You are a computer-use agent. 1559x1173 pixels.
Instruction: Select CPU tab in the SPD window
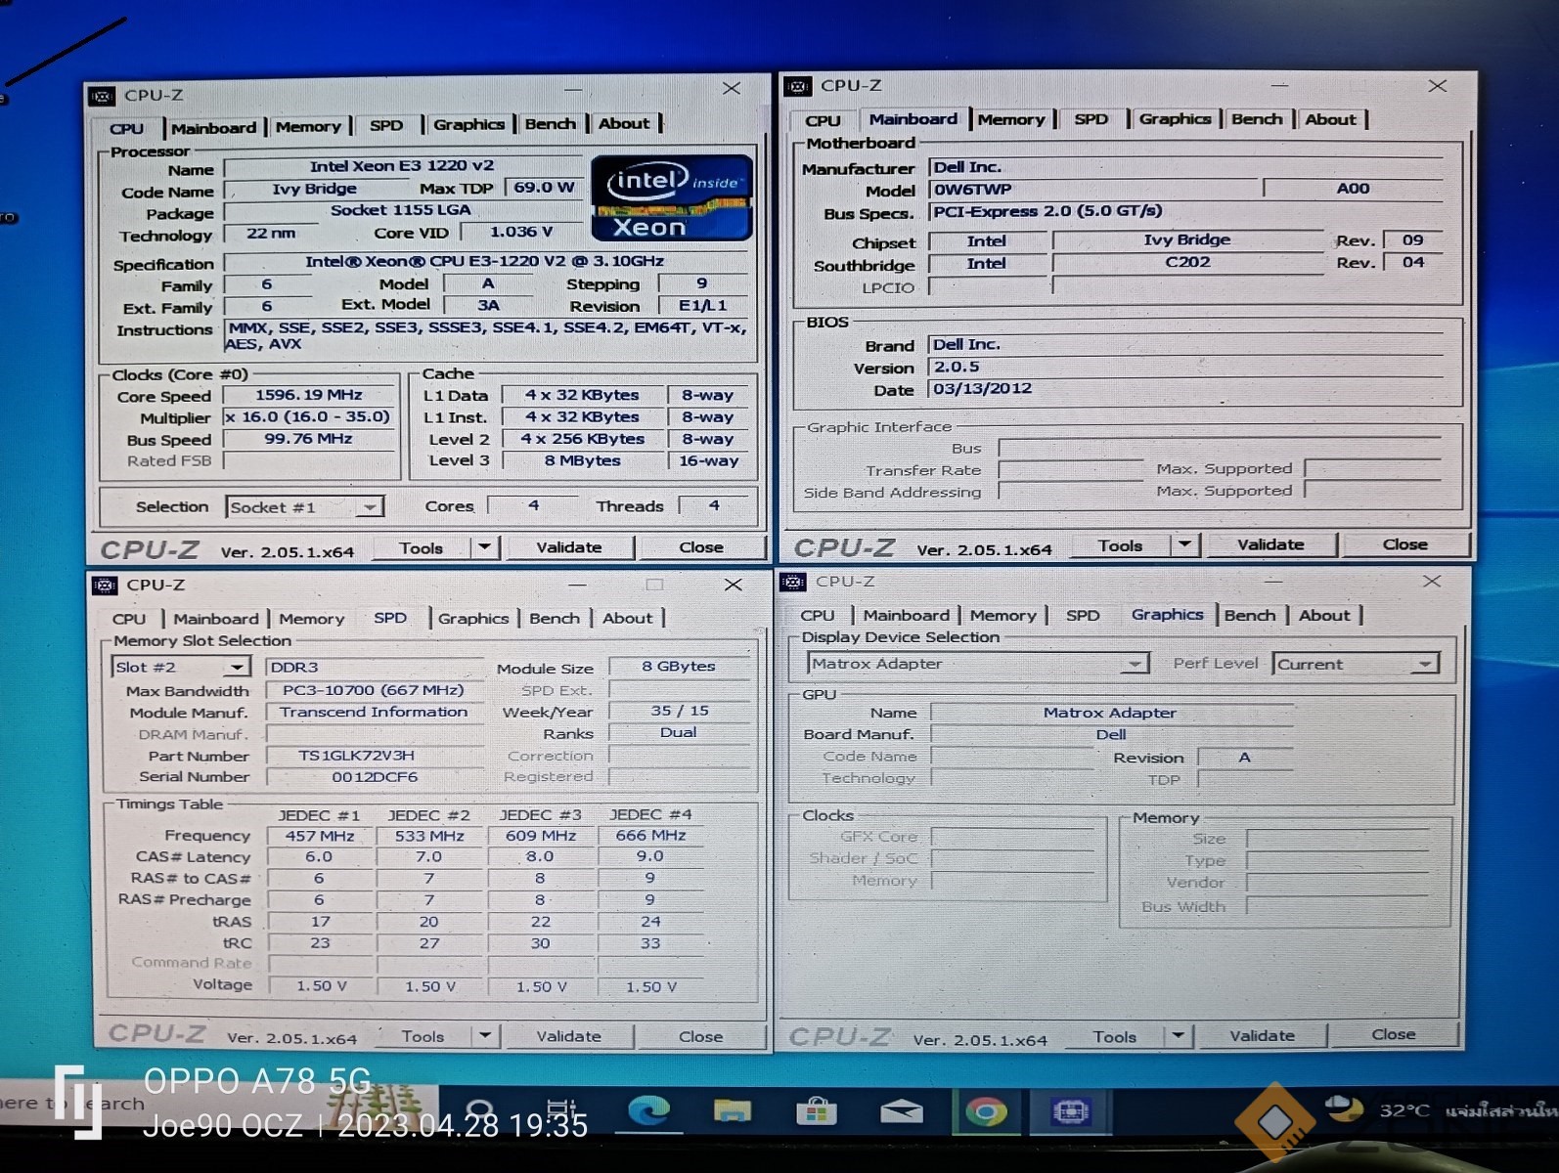coord(129,619)
